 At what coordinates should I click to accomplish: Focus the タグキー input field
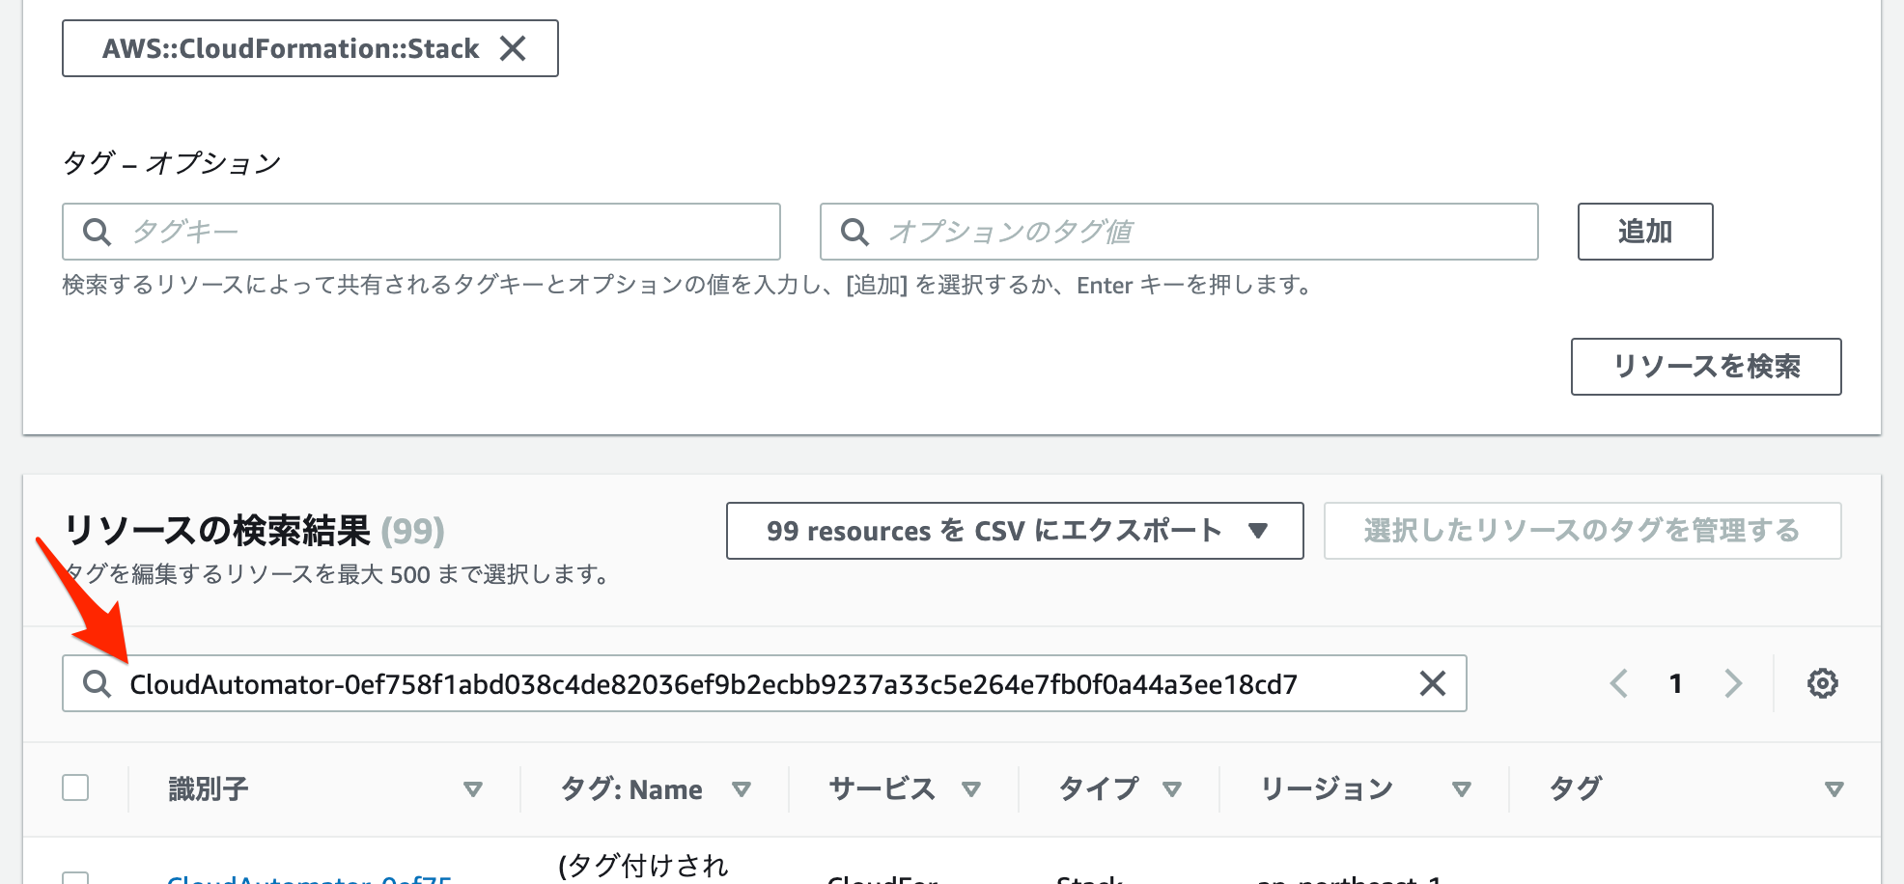point(421,232)
